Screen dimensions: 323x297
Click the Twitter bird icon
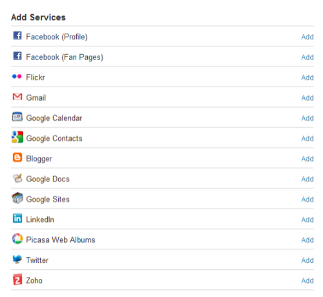tap(17, 259)
